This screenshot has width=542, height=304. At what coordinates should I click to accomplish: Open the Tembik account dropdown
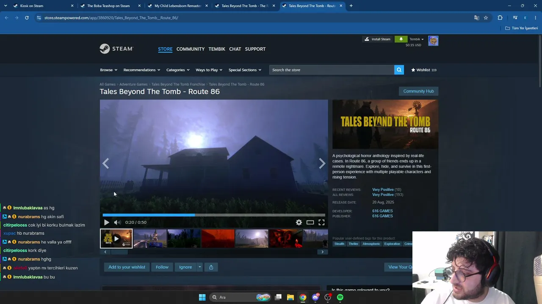coord(416,39)
